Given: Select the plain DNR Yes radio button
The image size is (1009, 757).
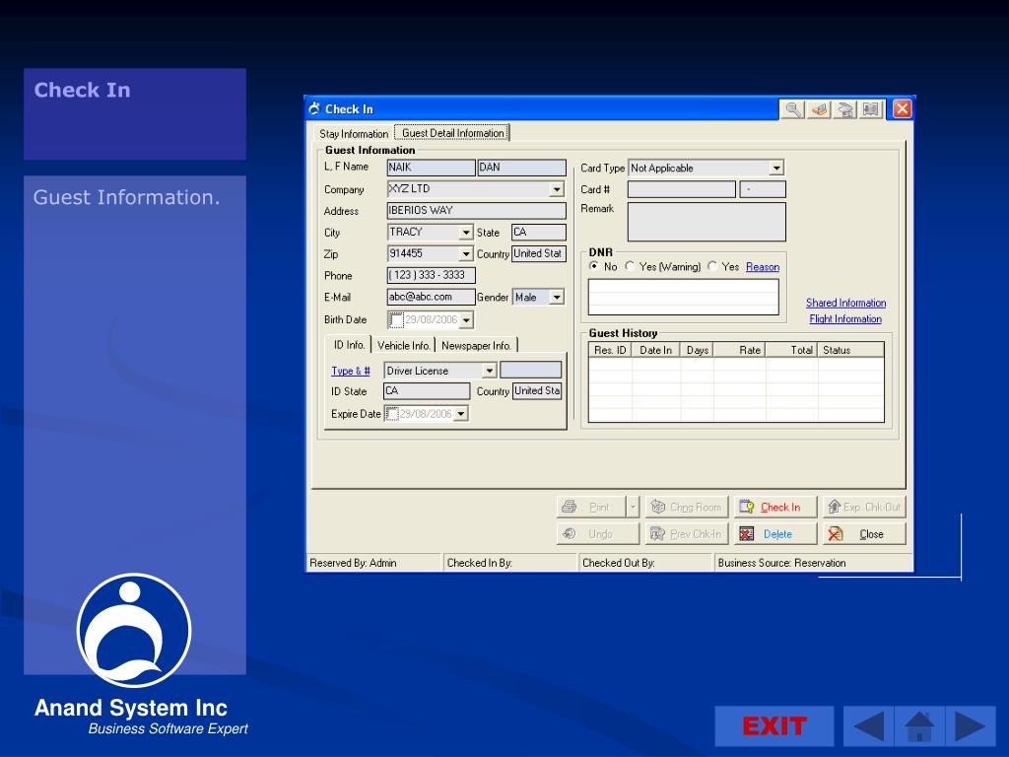Looking at the screenshot, I should [712, 266].
